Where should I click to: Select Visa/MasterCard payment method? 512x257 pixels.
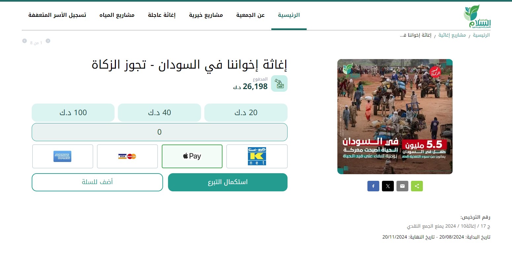click(127, 156)
